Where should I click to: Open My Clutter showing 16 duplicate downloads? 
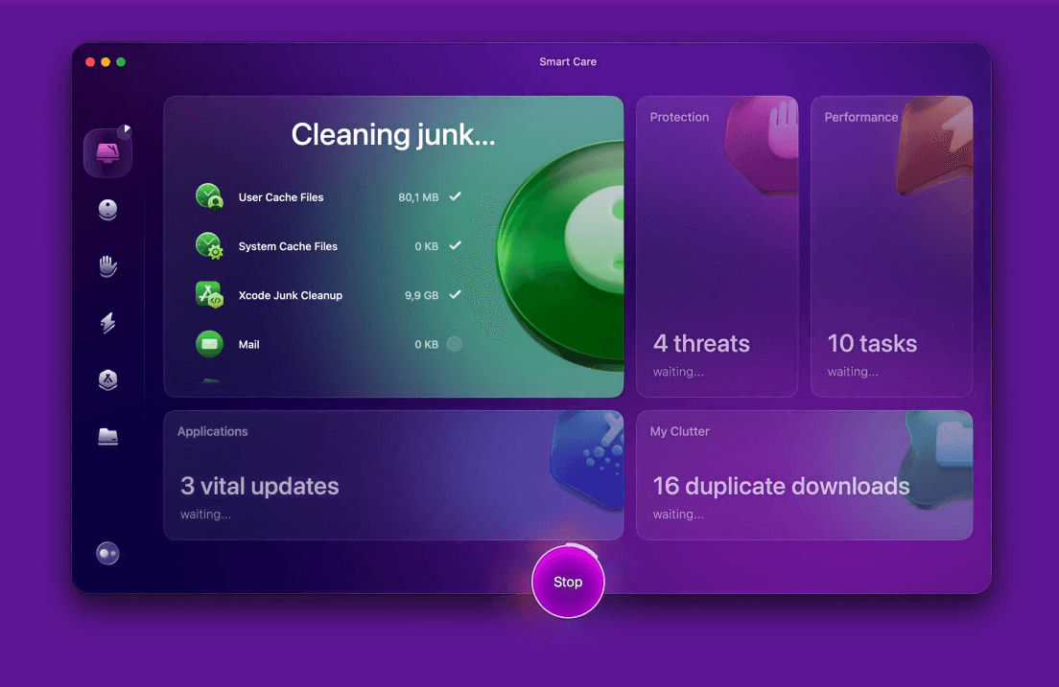point(804,475)
